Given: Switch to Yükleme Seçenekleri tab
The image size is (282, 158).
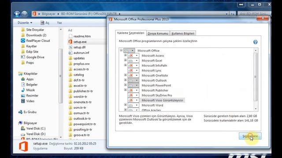Looking at the screenshot, I should tap(131, 33).
